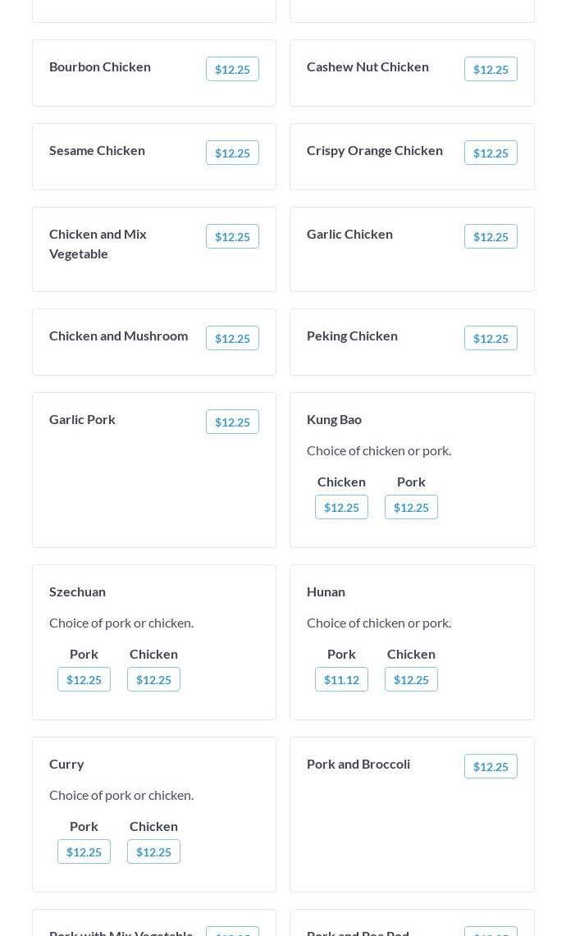Screen dimensions: 566x936
Task: Select the Sesame Chicken price button
Action: (x=232, y=153)
